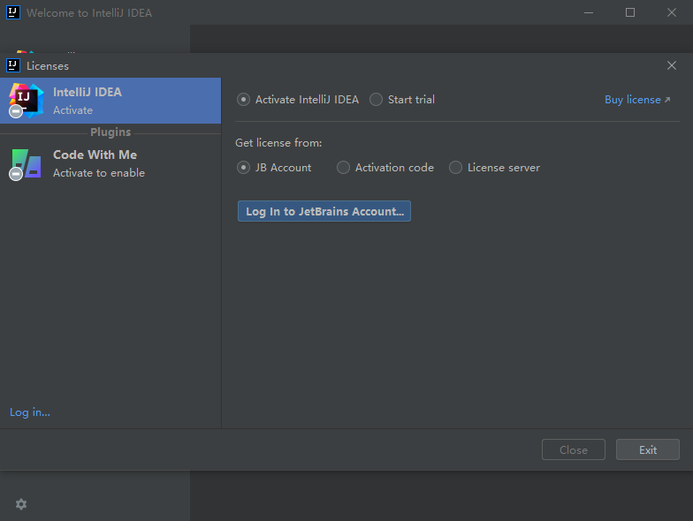Click the Log in... link in the sidebar
Viewport: 693px width, 521px height.
coord(30,412)
